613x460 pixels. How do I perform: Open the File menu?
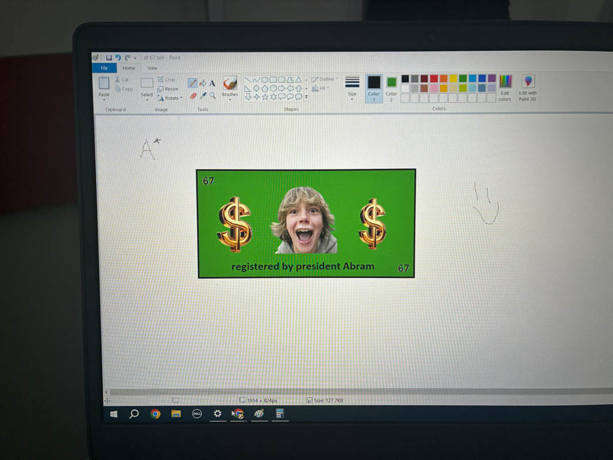[x=104, y=68]
